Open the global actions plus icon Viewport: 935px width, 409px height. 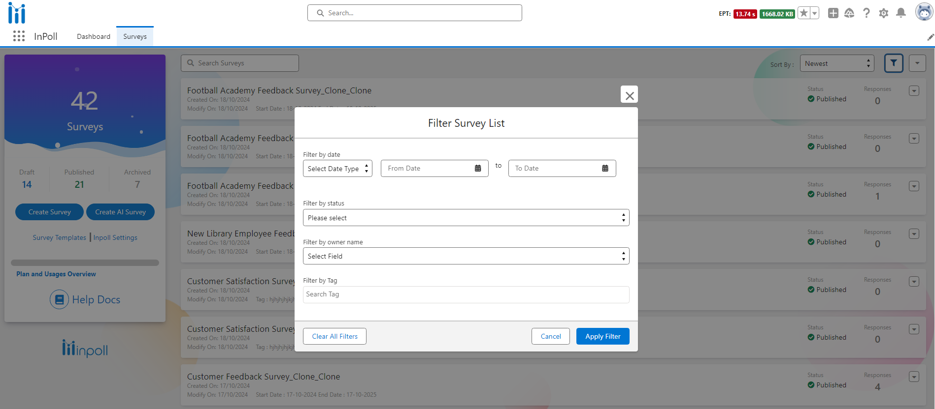pos(833,13)
